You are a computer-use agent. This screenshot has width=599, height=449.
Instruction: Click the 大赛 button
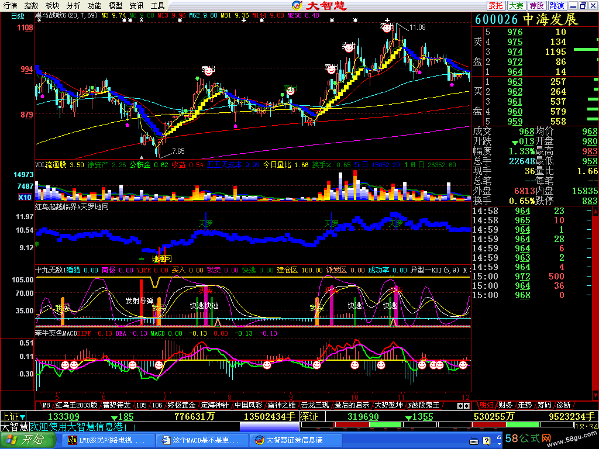(517, 6)
